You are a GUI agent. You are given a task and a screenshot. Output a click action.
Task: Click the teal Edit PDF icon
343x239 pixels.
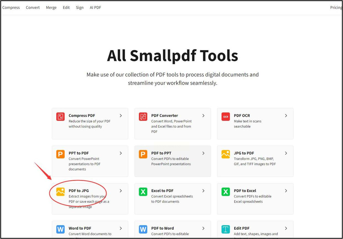point(226,229)
